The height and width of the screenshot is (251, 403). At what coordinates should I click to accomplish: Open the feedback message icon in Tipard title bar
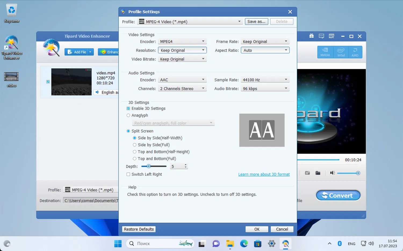click(x=321, y=36)
